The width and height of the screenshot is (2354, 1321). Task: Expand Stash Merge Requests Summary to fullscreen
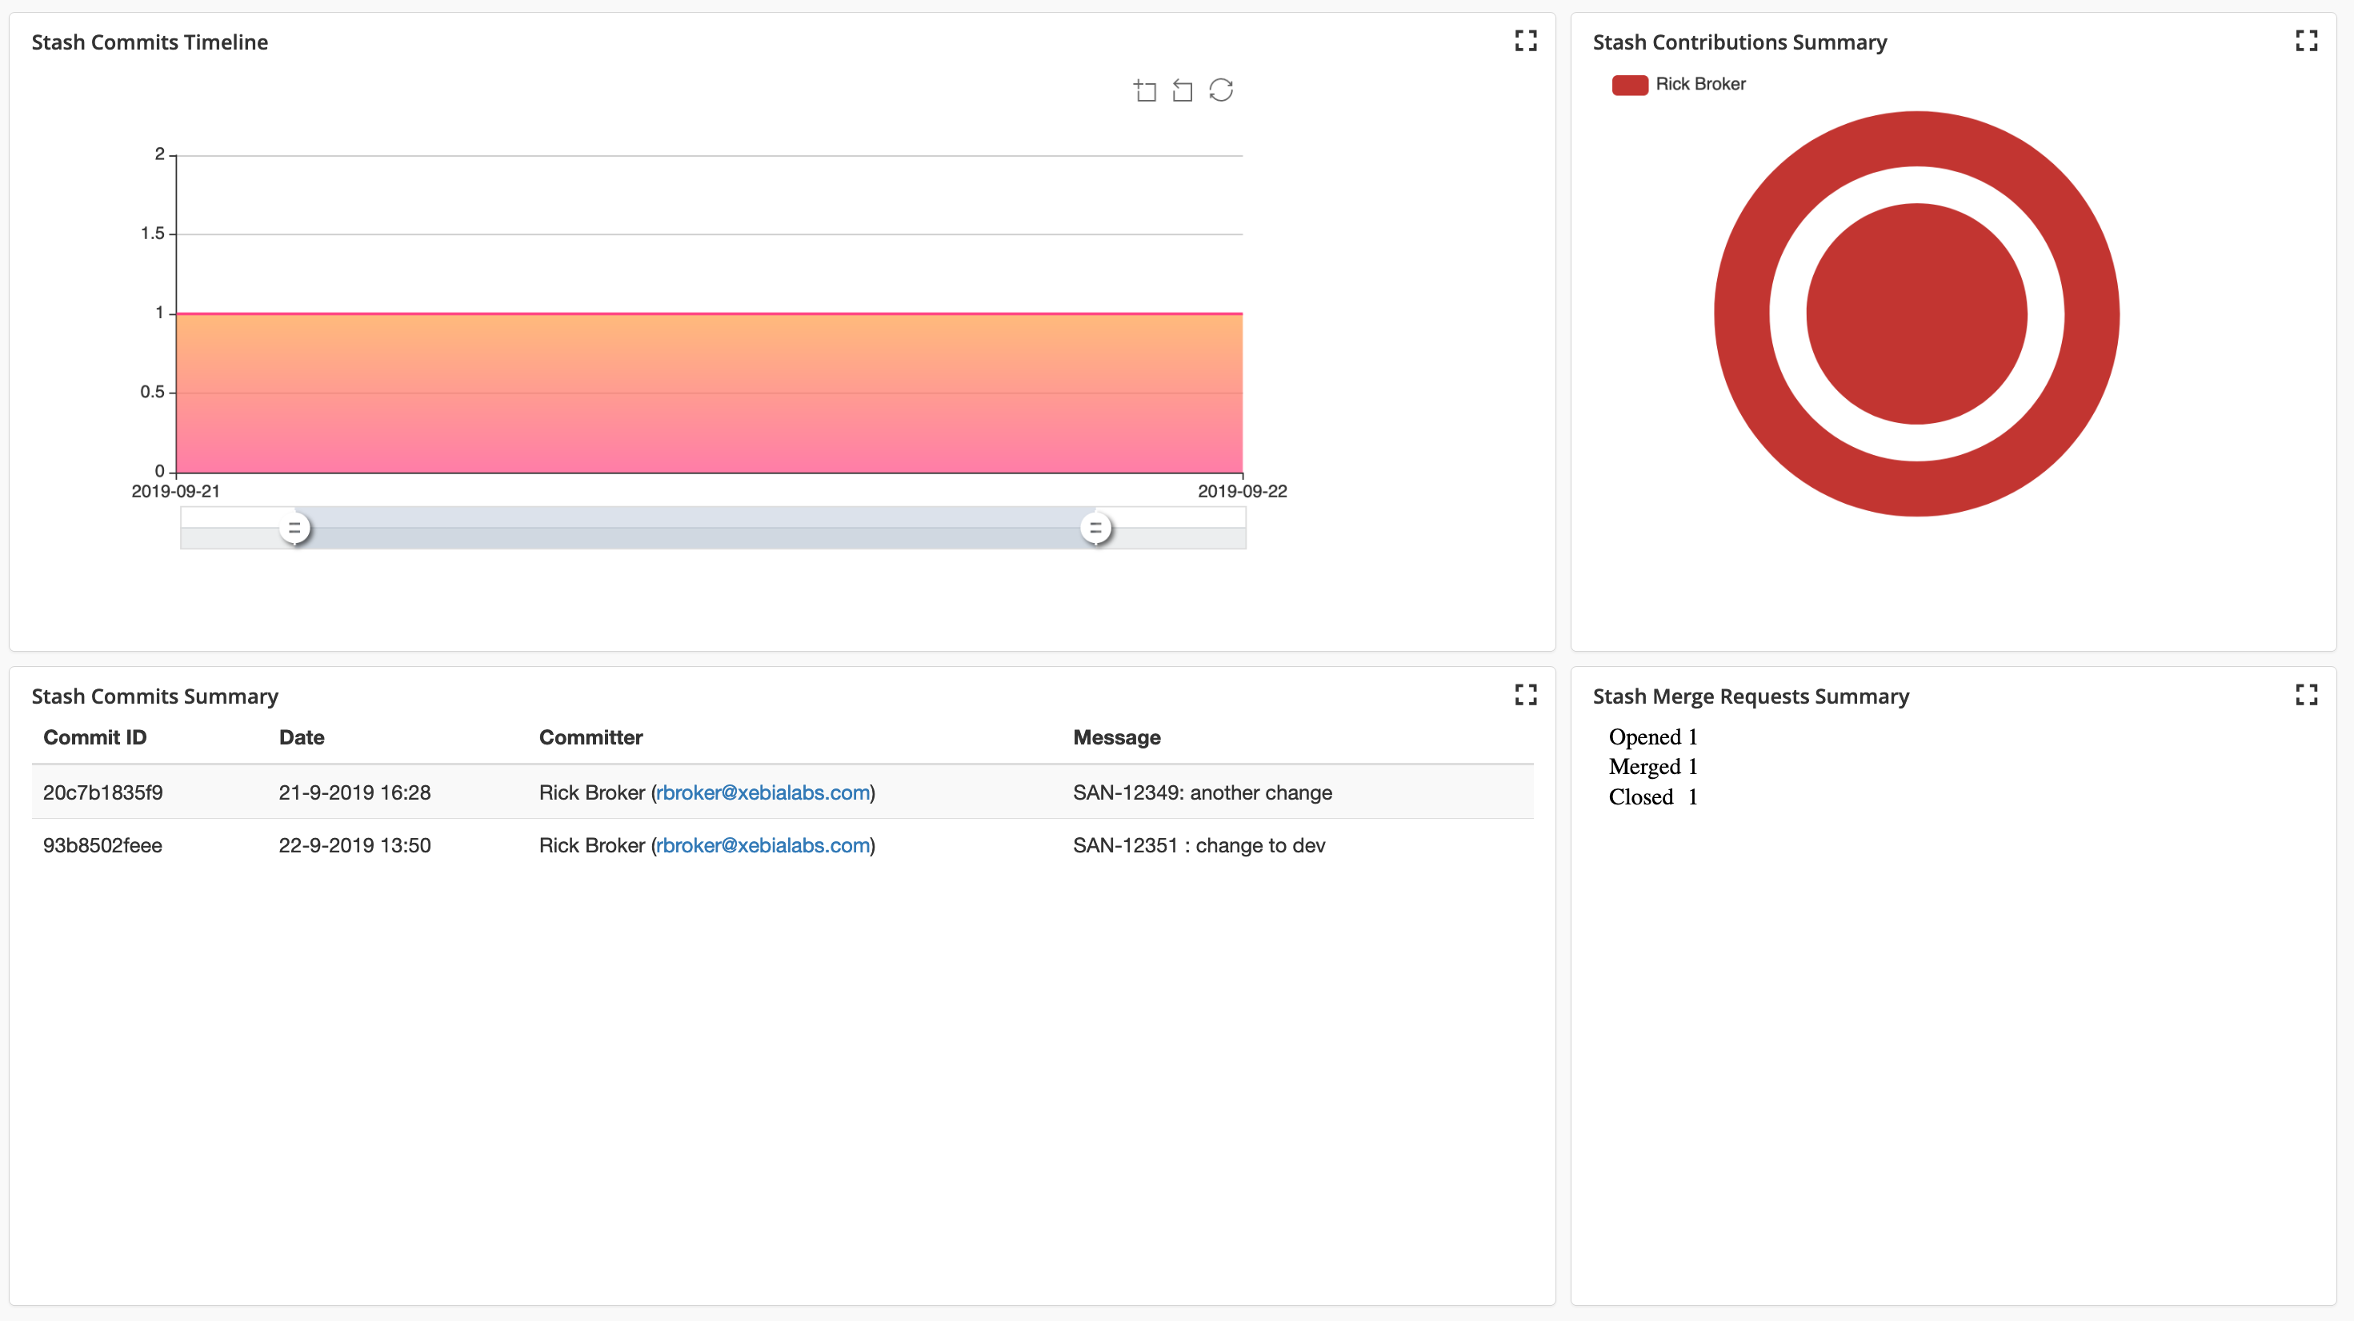coord(2305,694)
